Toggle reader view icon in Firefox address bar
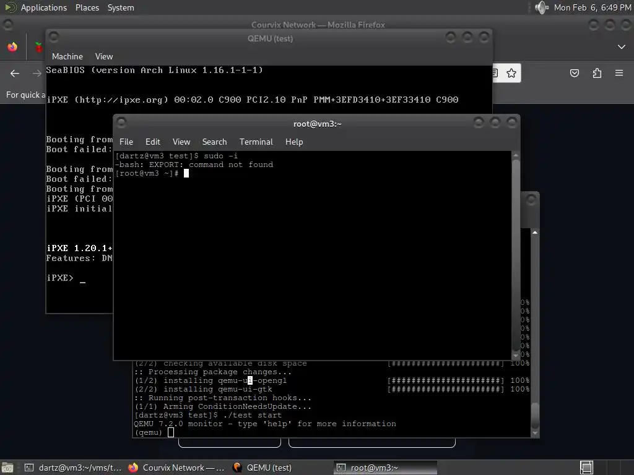Image resolution: width=634 pixels, height=475 pixels. [x=495, y=73]
